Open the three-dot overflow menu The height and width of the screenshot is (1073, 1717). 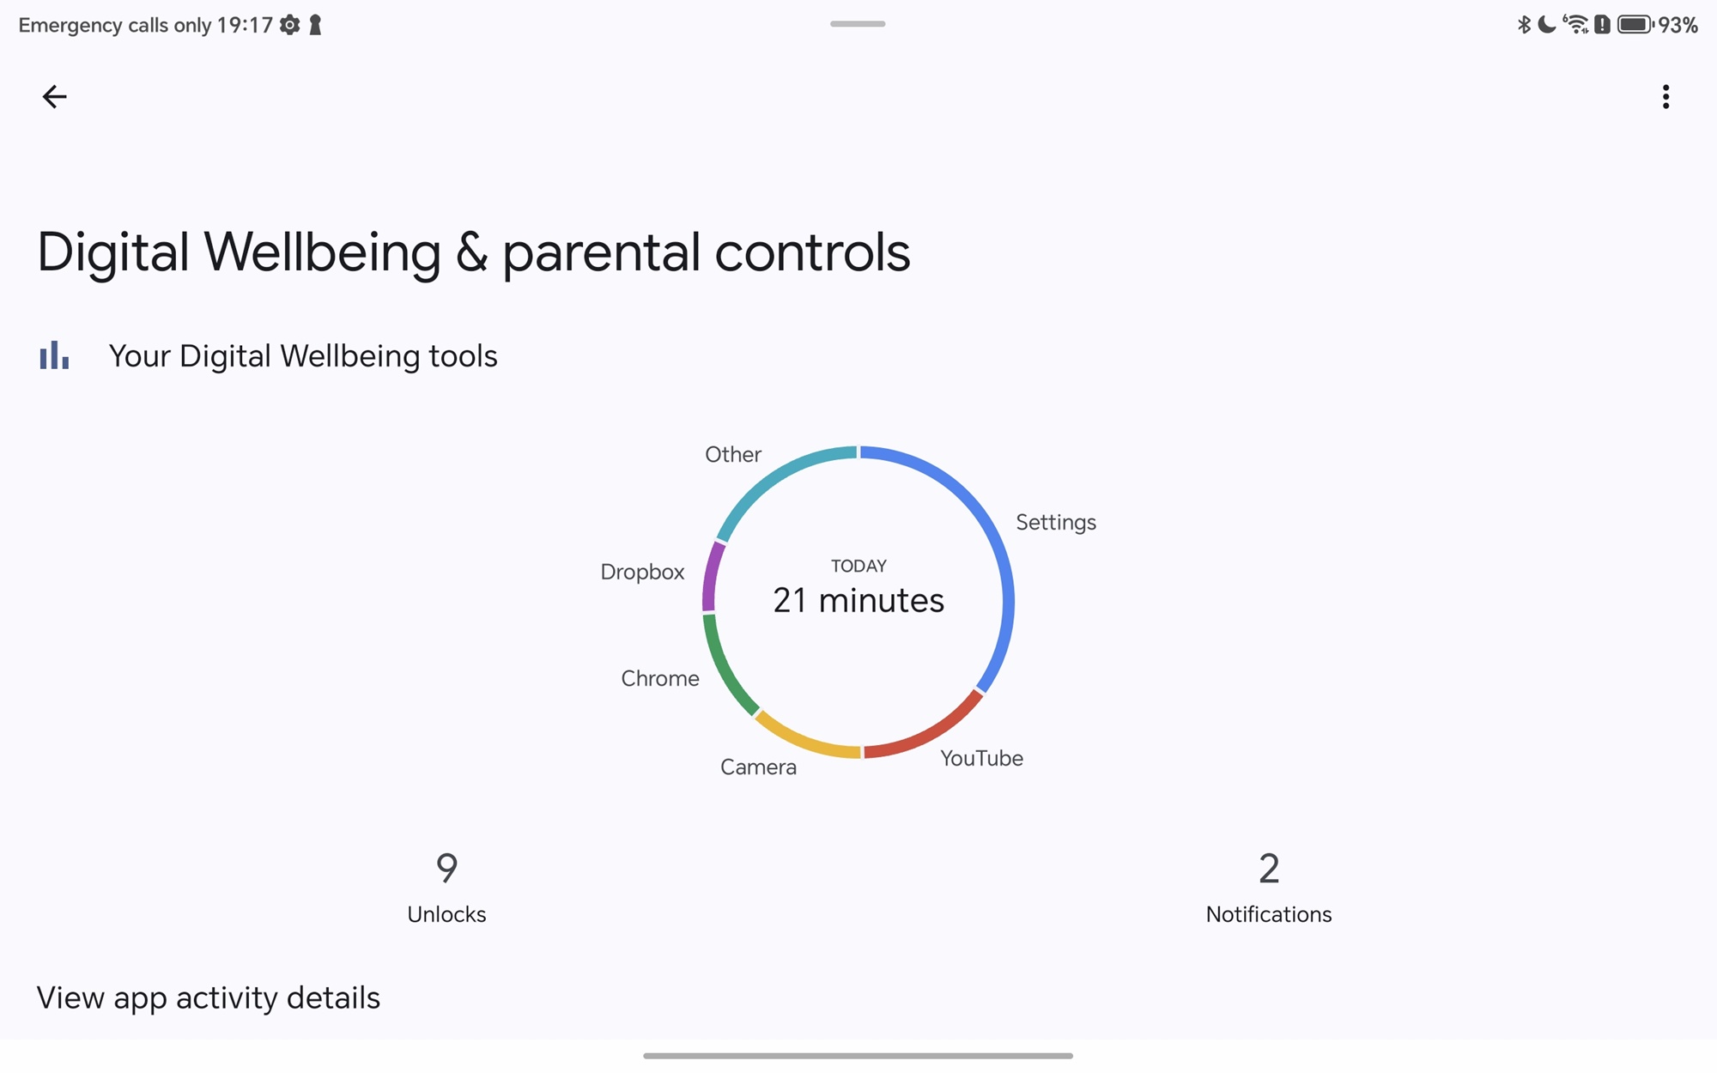point(1665,97)
